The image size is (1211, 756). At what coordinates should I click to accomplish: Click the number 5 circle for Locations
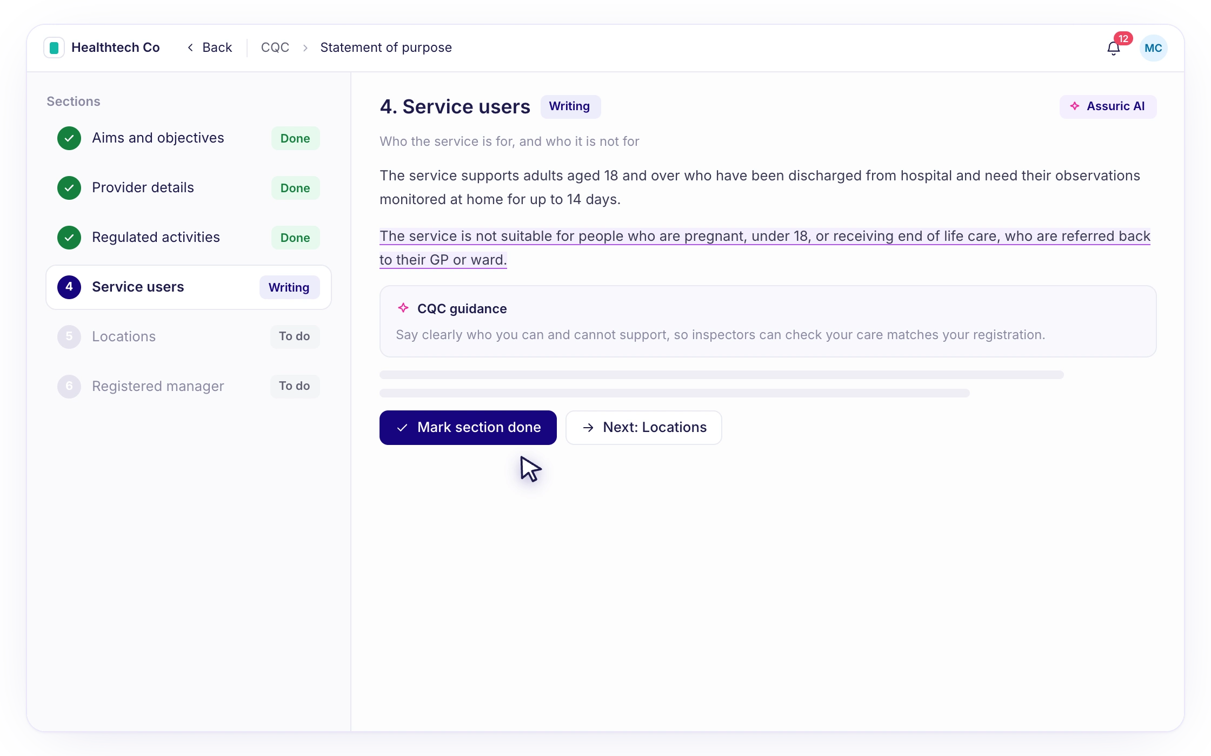(x=69, y=337)
